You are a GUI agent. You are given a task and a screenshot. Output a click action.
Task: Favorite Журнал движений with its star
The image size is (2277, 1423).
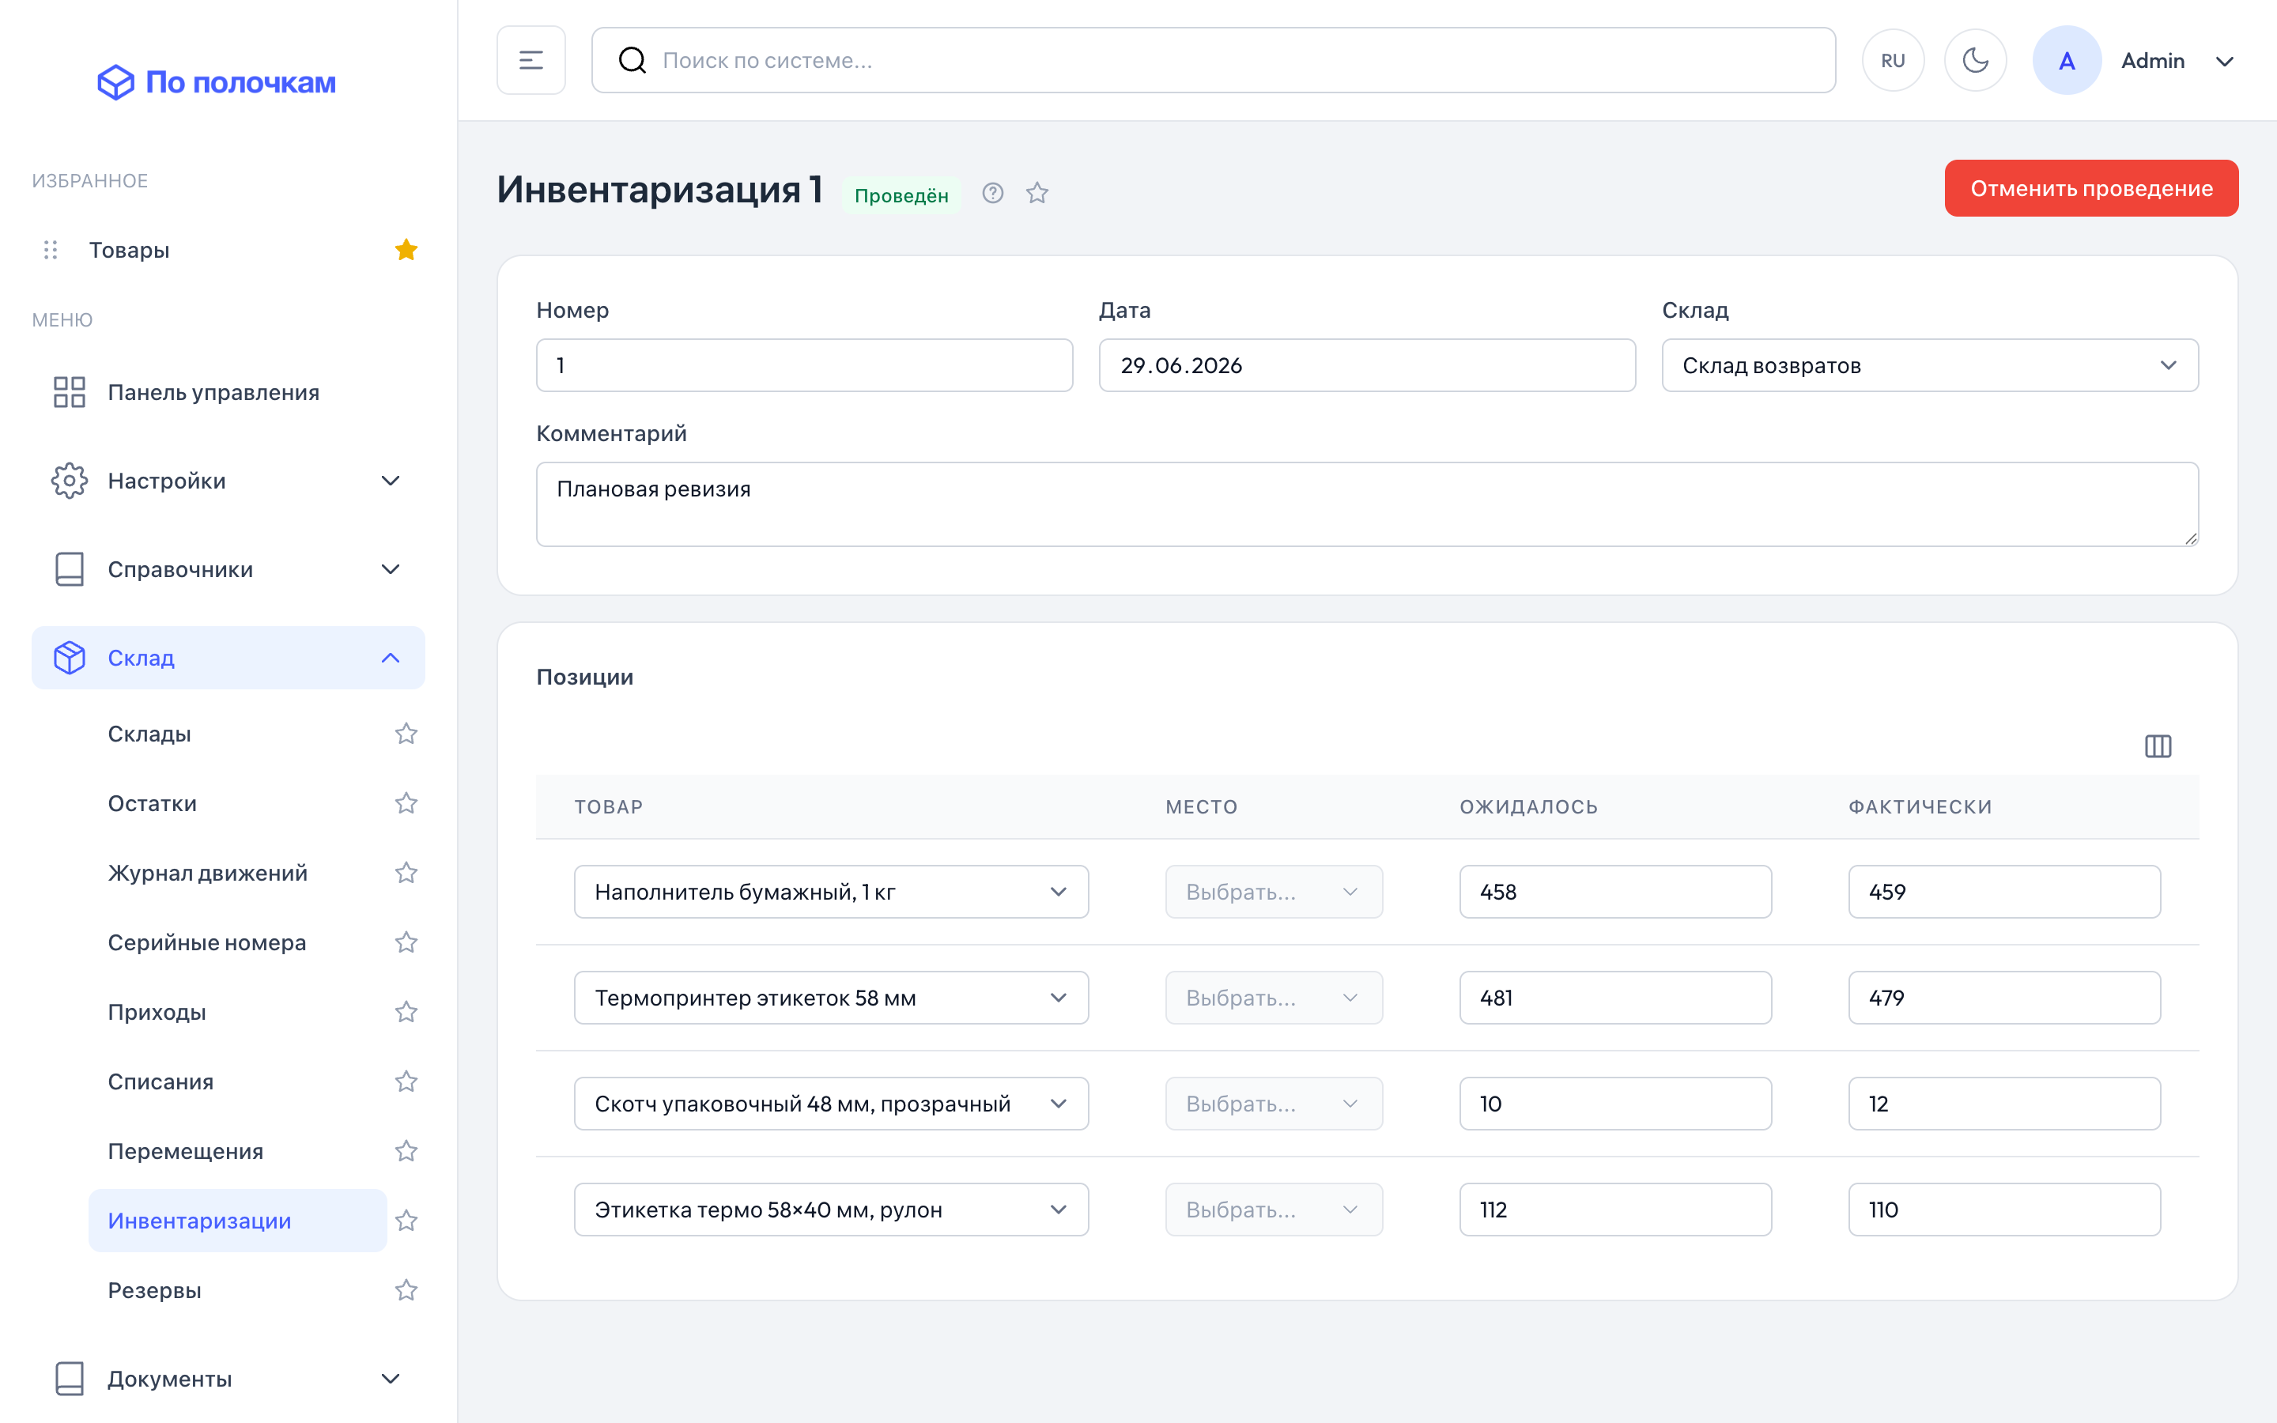[406, 873]
